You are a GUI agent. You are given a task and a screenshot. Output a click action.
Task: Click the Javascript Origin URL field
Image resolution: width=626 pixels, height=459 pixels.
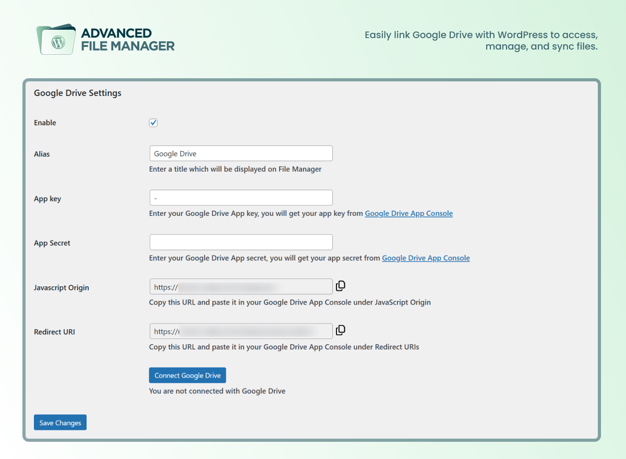click(241, 287)
